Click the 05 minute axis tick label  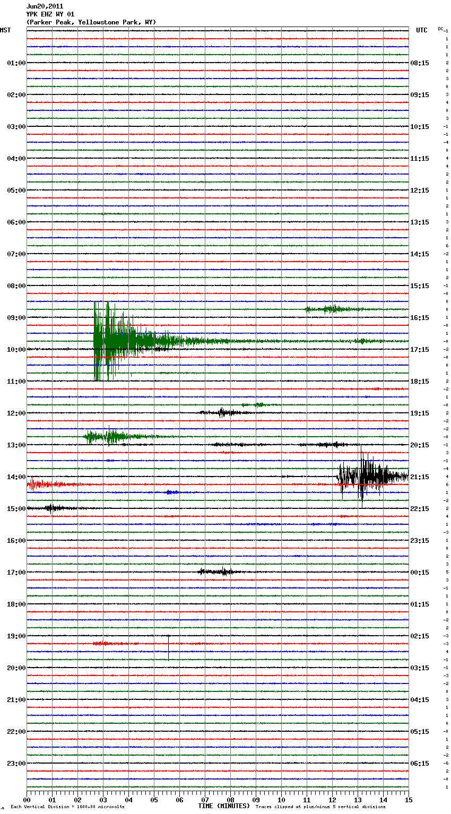(x=154, y=800)
